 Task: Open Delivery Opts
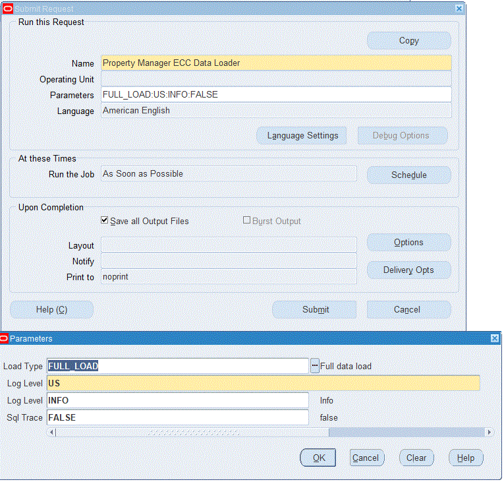pyautogui.click(x=409, y=270)
